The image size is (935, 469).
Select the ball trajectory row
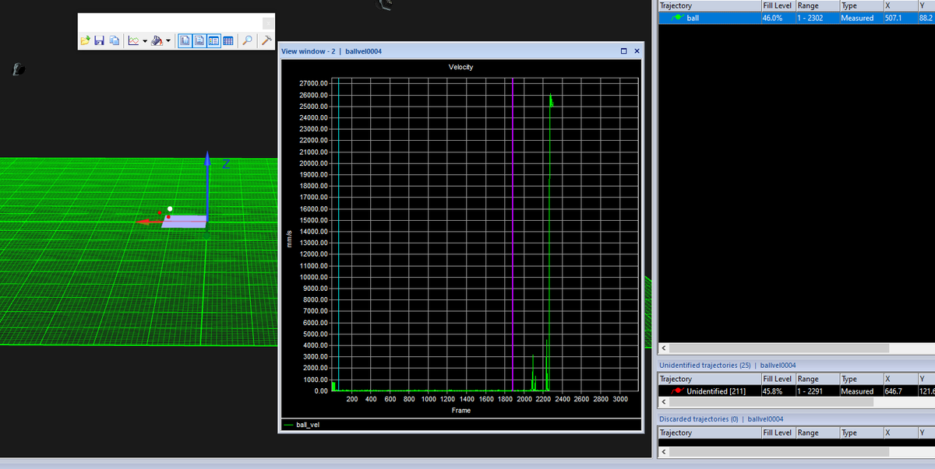796,18
